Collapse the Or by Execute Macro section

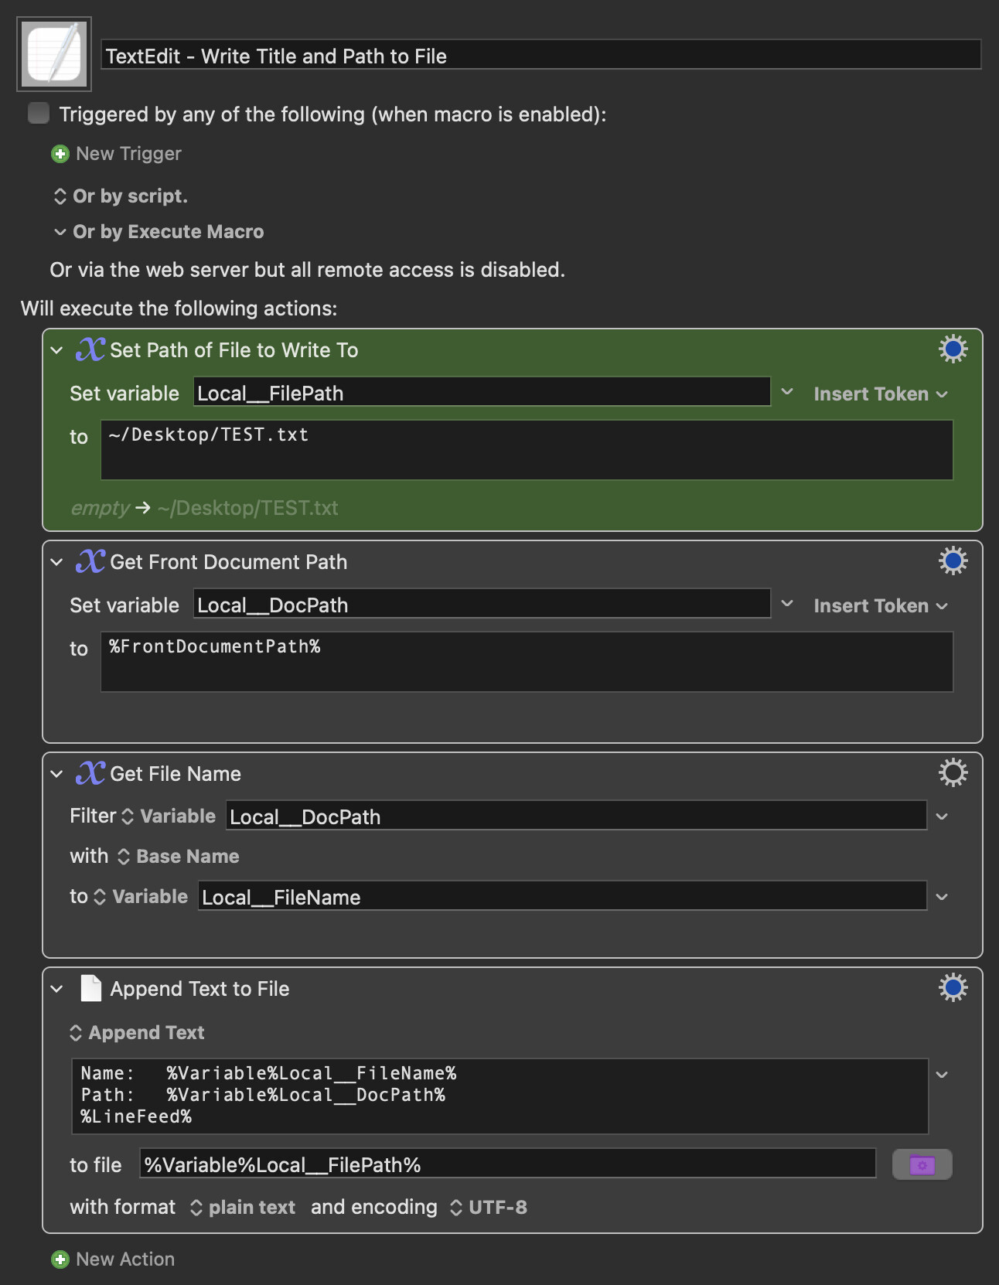point(60,232)
